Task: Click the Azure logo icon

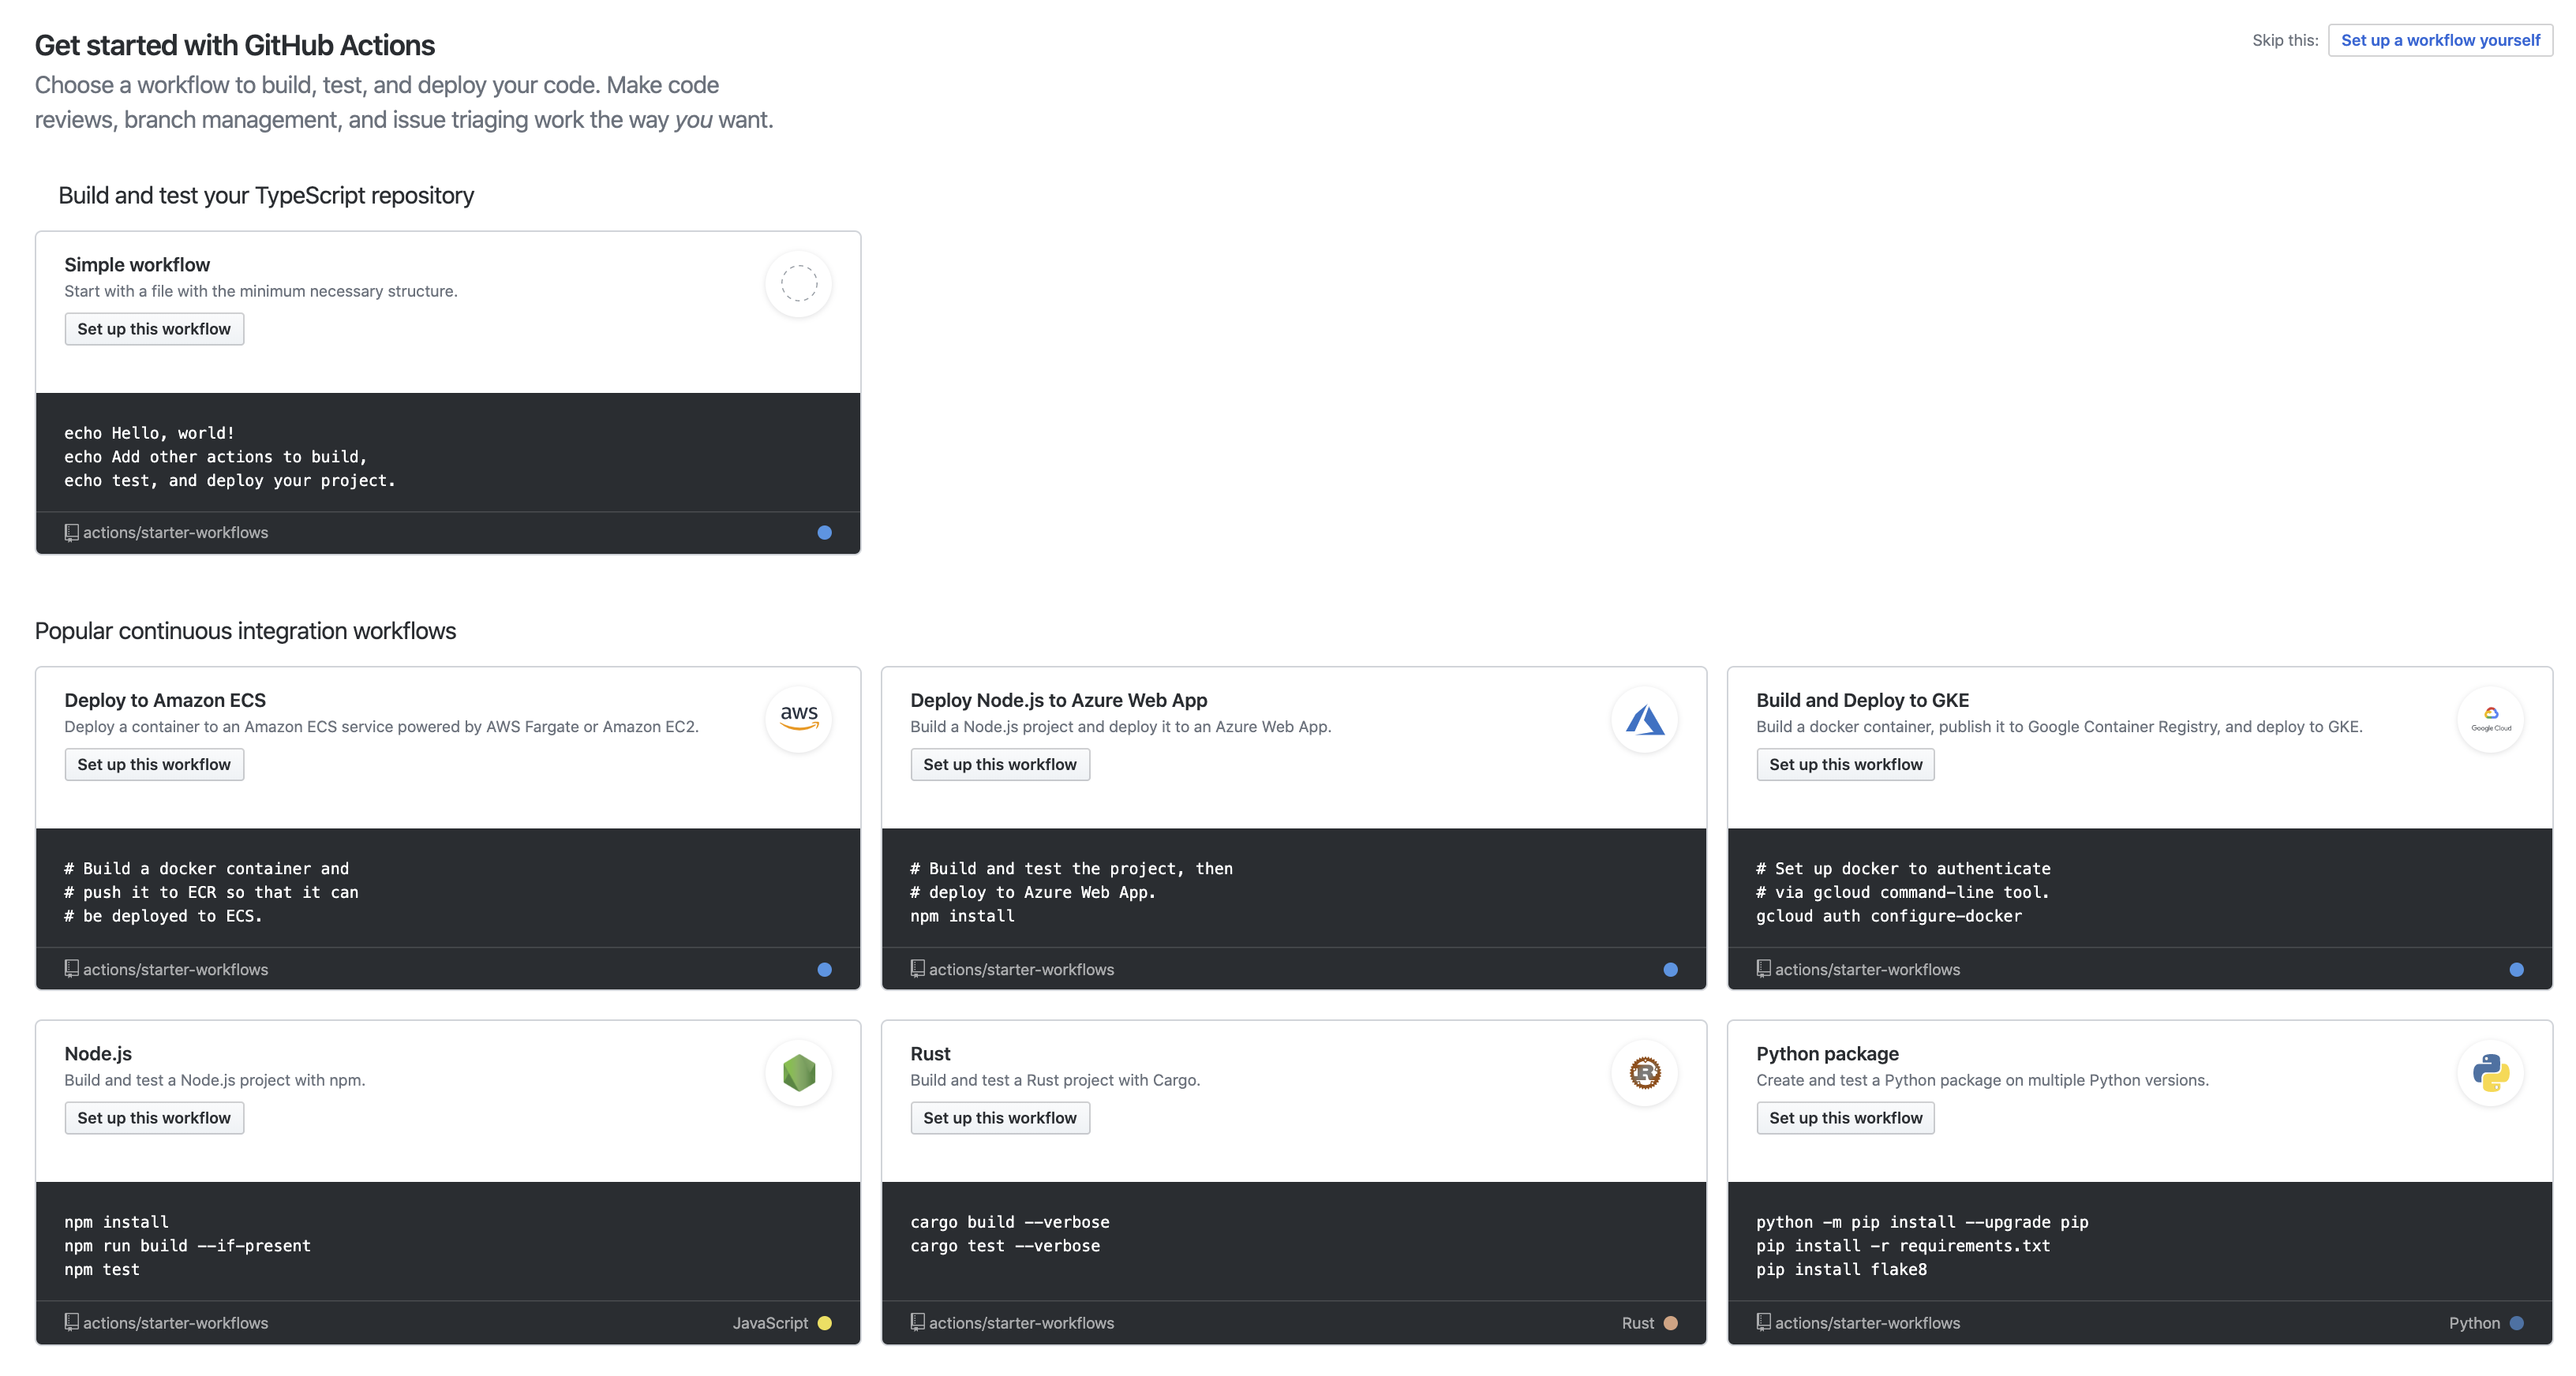Action: [x=1644, y=718]
